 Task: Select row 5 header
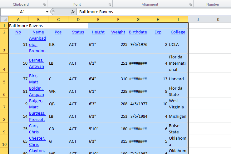click(4, 79)
